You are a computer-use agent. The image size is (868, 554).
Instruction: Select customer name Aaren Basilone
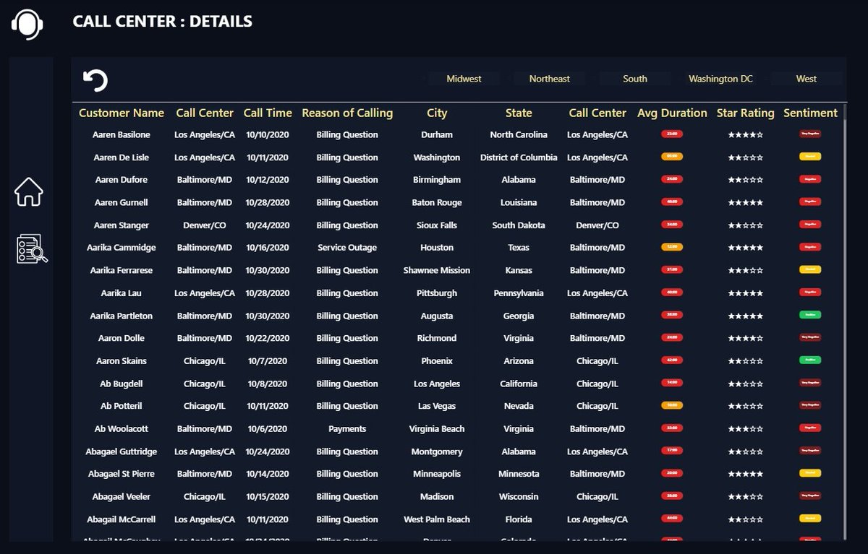coord(122,135)
